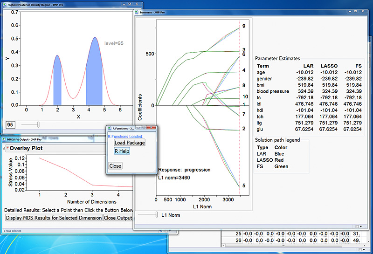
Task: Click the level input field showing 95
Action: pos(10,124)
